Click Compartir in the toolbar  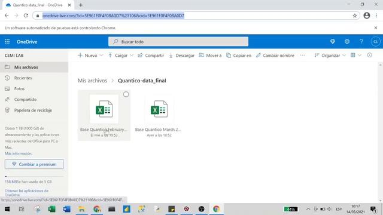point(151,56)
